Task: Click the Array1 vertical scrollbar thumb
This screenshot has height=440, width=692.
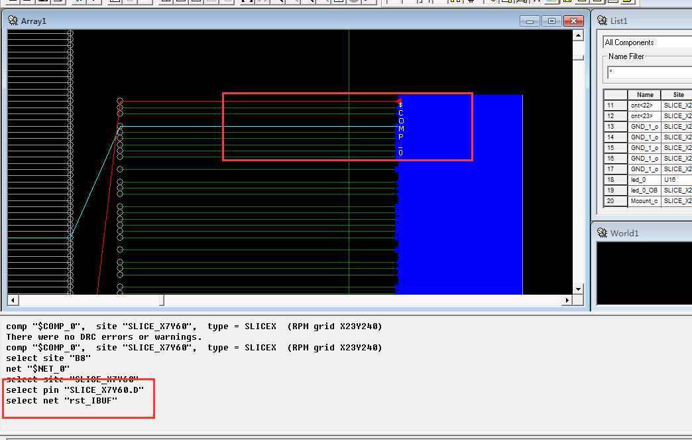Action: pyautogui.click(x=578, y=58)
